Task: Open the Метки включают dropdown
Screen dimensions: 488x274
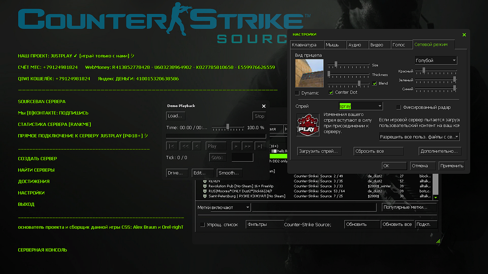Action: pyautogui.click(x=230, y=207)
